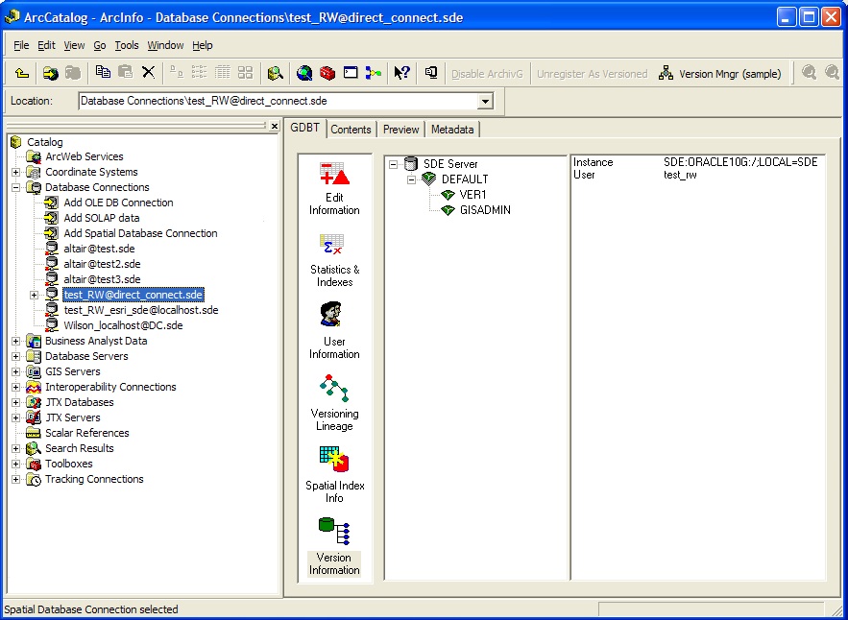Image resolution: width=848 pixels, height=620 pixels.
Task: Open the Edit menu
Action: (46, 45)
